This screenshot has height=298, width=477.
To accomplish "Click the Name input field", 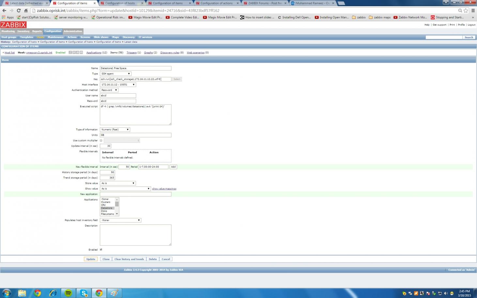I will [135, 68].
